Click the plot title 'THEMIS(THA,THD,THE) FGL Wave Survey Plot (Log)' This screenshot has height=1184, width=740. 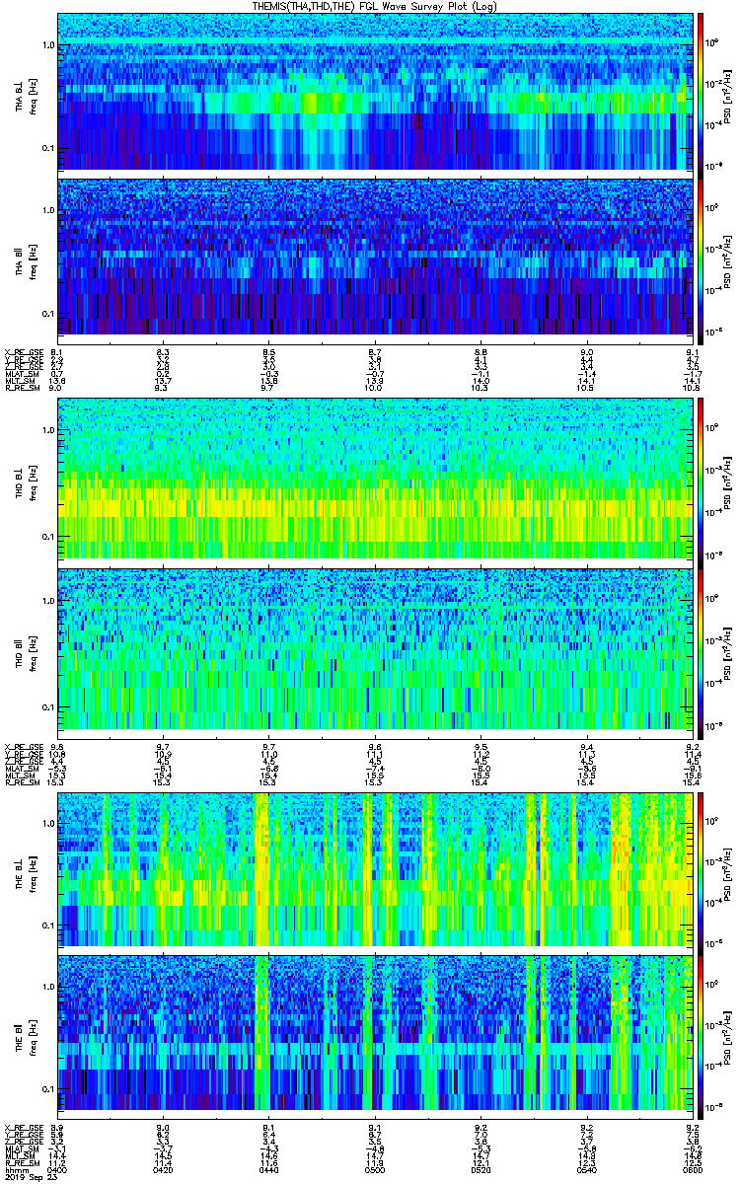point(376,6)
